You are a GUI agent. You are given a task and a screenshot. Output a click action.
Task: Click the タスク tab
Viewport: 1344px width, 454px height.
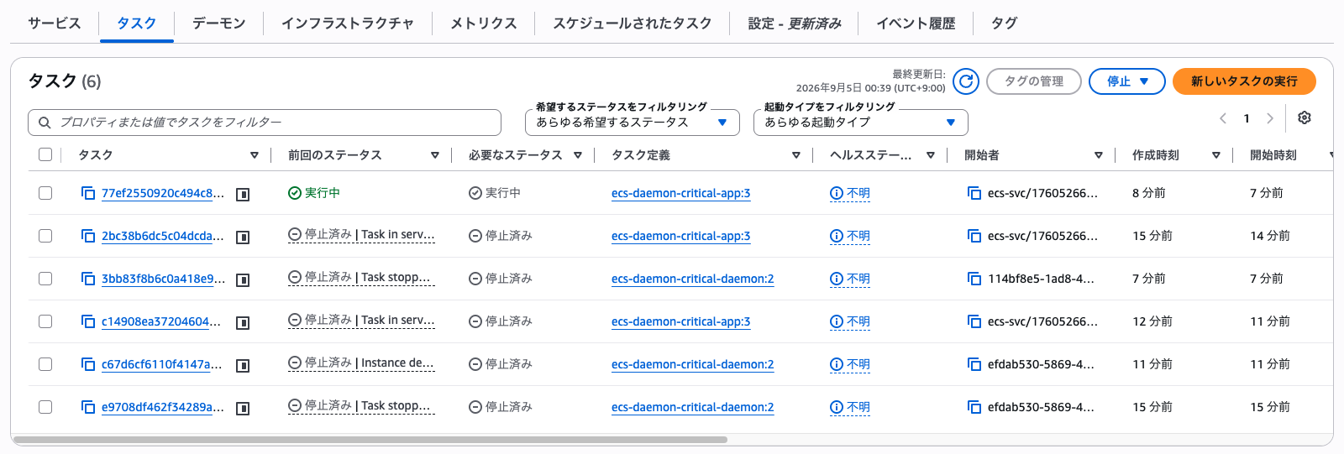point(137,23)
